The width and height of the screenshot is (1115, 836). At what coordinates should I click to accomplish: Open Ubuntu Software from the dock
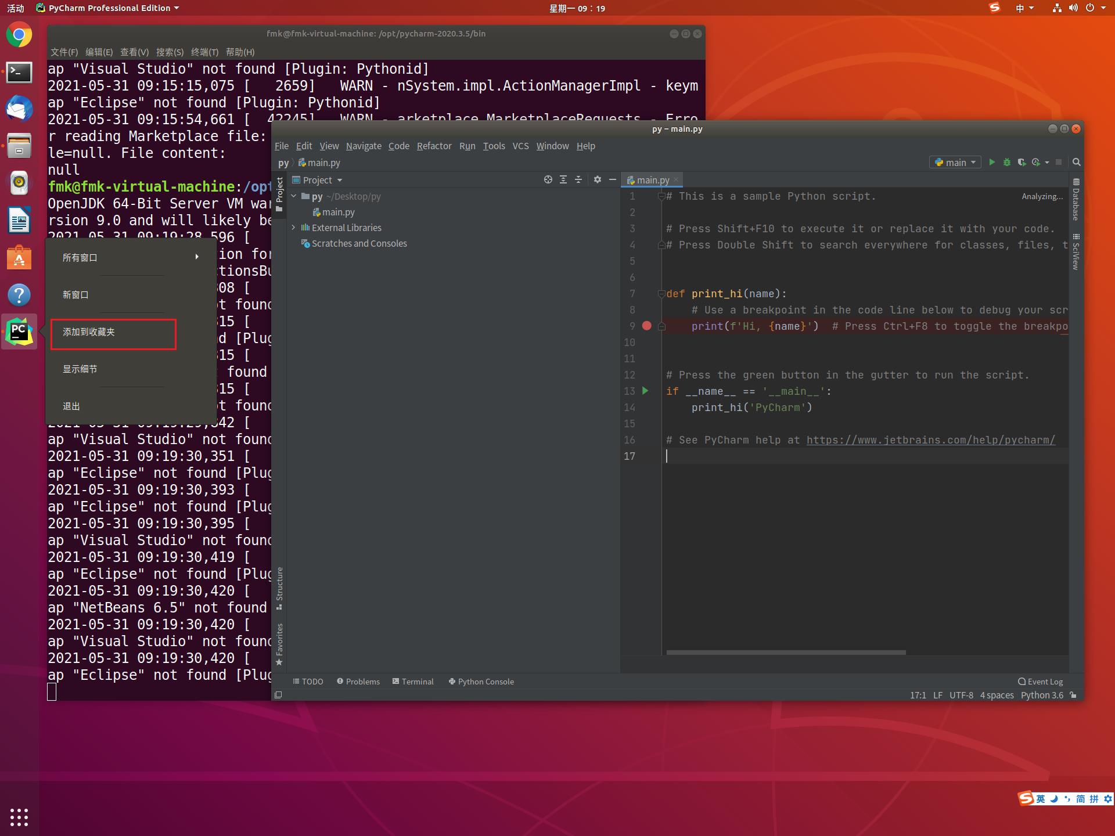tap(19, 258)
